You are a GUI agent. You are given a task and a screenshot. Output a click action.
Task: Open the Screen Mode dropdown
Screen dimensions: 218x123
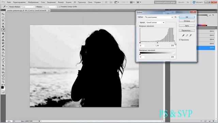pyautogui.click(x=139, y=2)
